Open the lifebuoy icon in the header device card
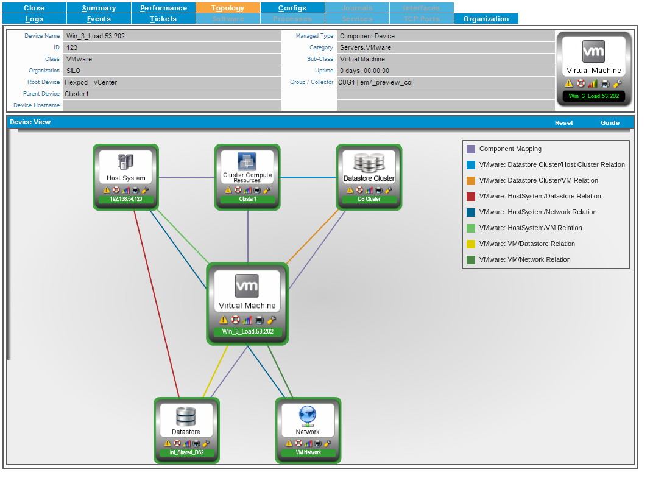 click(581, 83)
